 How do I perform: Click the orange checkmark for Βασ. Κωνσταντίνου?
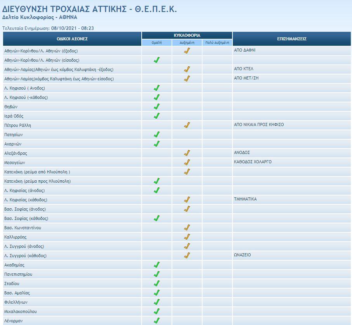[187, 228]
